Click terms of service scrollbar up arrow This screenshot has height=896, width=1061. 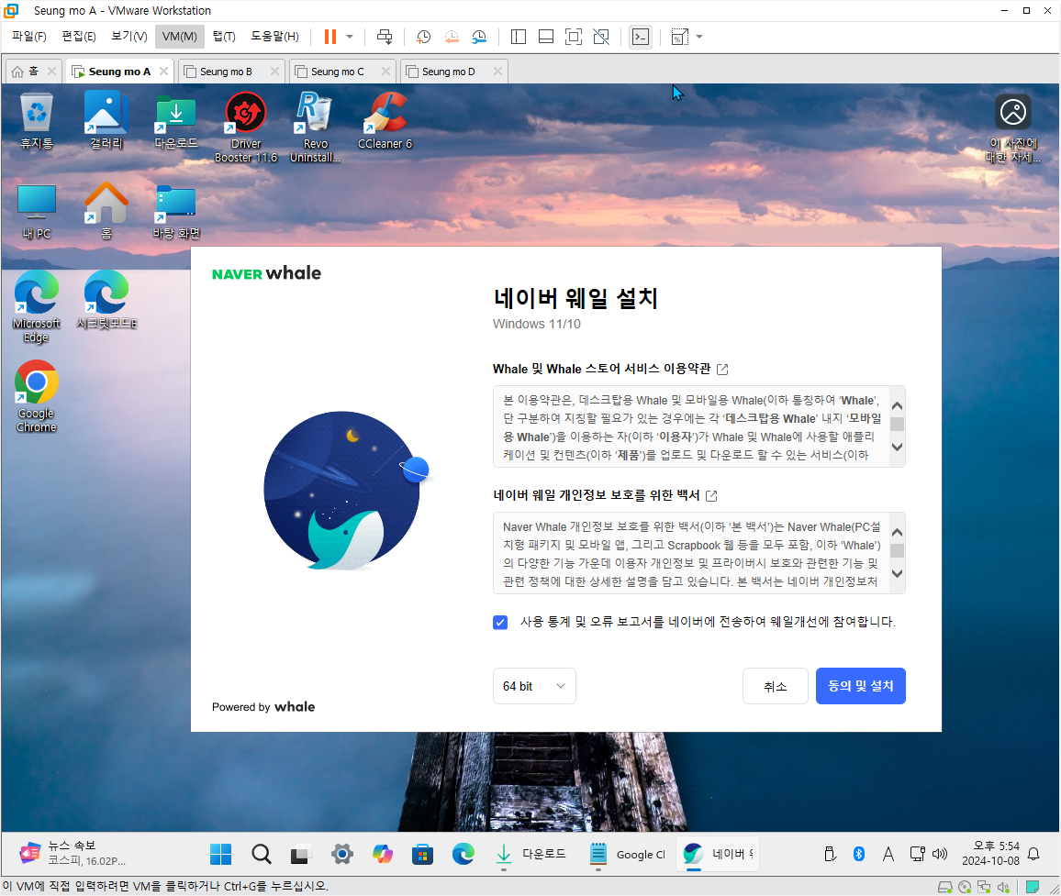tap(898, 405)
